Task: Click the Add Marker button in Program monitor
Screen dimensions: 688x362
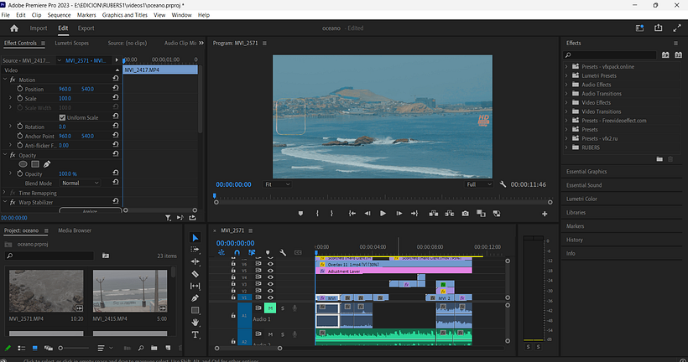Action: [300, 214]
